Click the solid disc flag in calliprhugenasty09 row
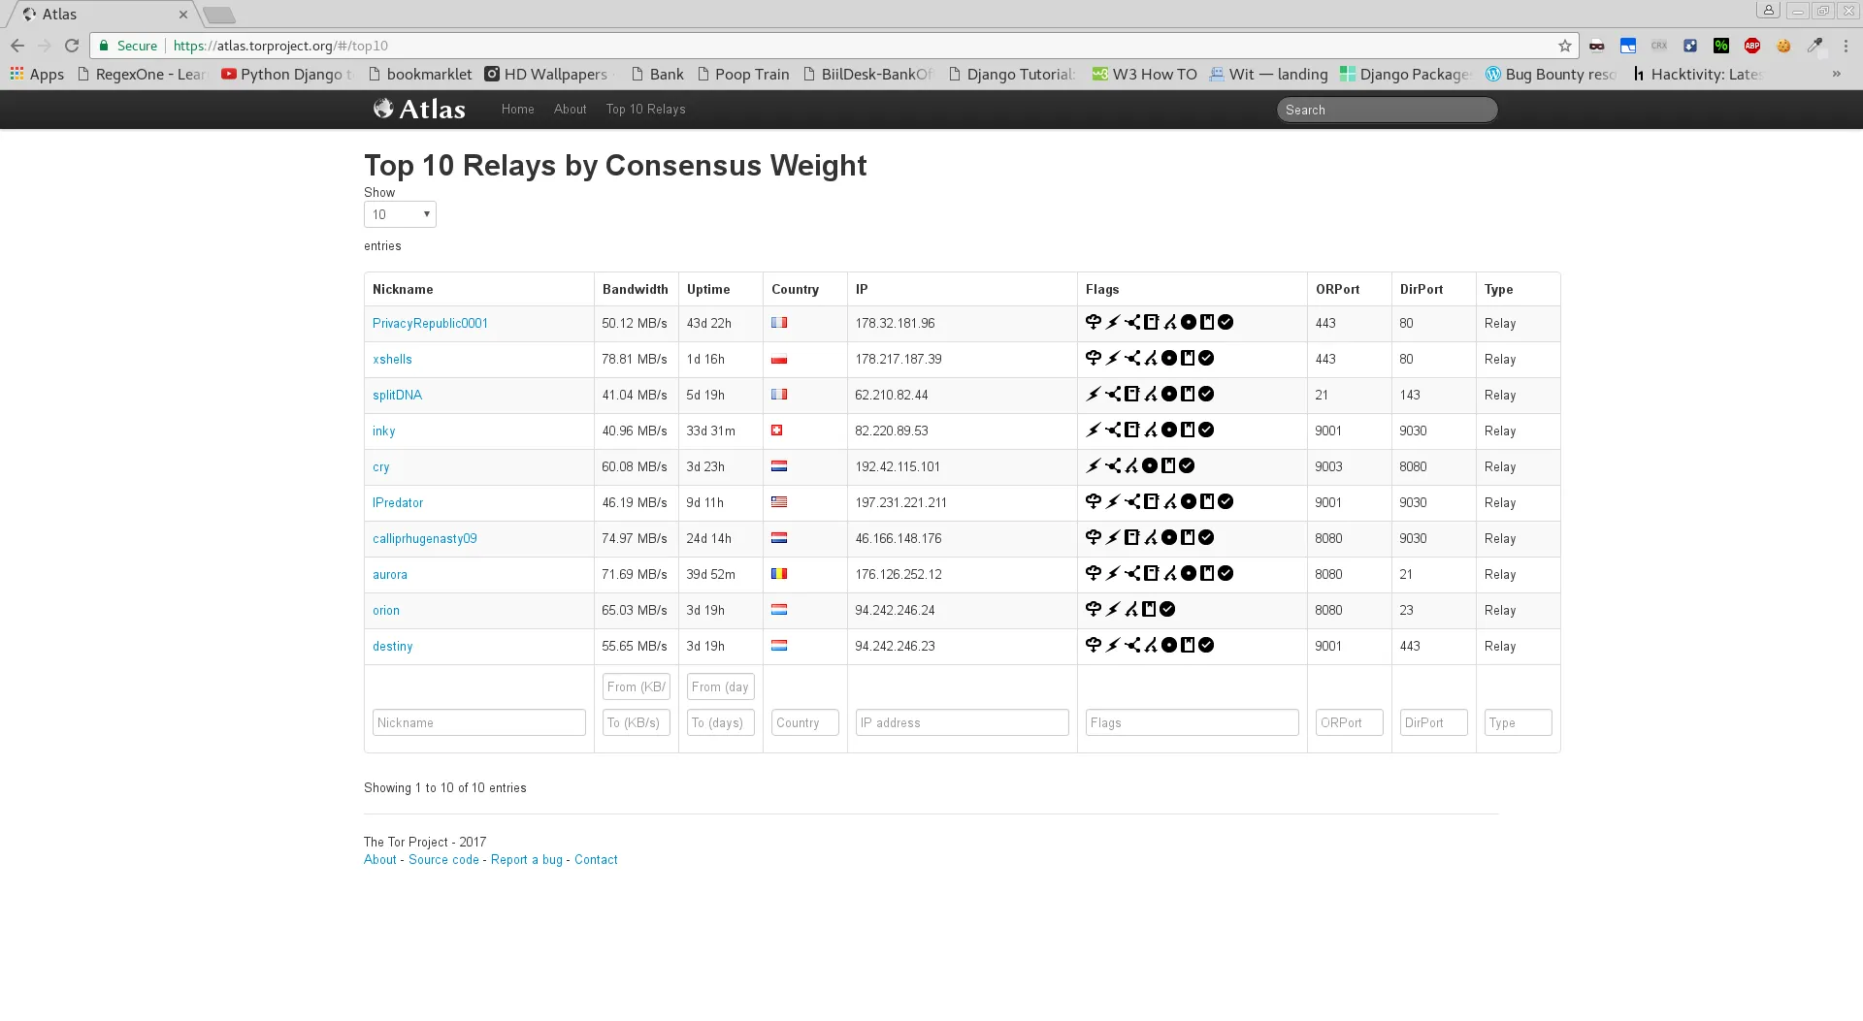1863x1021 pixels. pyautogui.click(x=1169, y=537)
